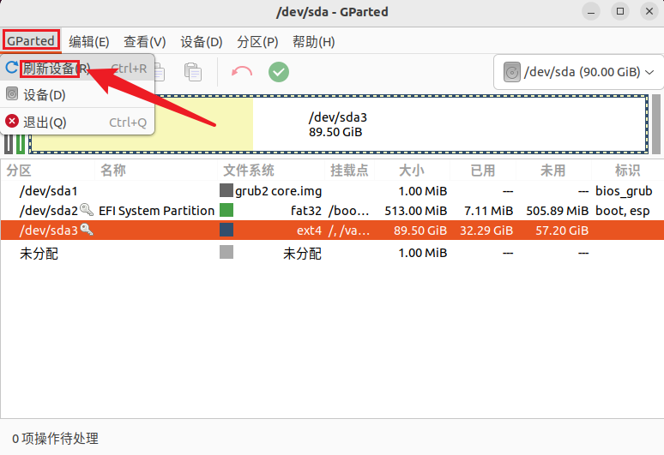Open the 编辑(E) menu
Screen dimensions: 664x455
[89, 42]
